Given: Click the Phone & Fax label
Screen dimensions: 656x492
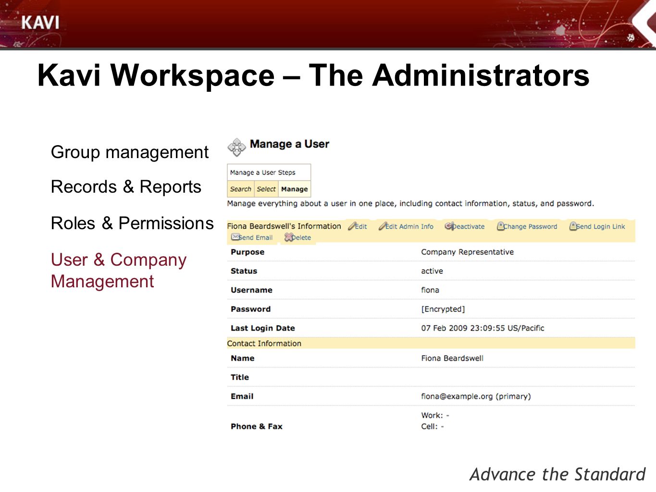Looking at the screenshot, I should (257, 426).
